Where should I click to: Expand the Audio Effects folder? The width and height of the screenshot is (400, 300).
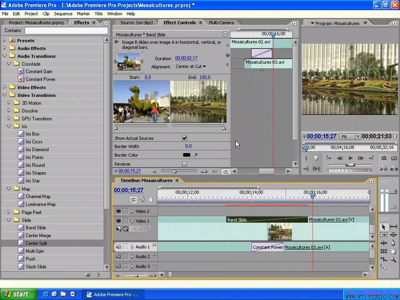click(x=4, y=47)
